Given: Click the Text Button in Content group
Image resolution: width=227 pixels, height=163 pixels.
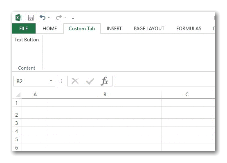Looking at the screenshot, I should pyautogui.click(x=27, y=40).
